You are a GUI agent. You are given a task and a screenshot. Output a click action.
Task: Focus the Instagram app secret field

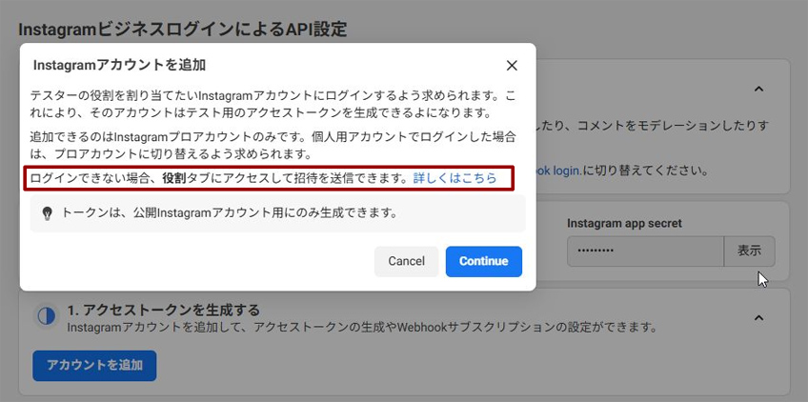coord(646,251)
